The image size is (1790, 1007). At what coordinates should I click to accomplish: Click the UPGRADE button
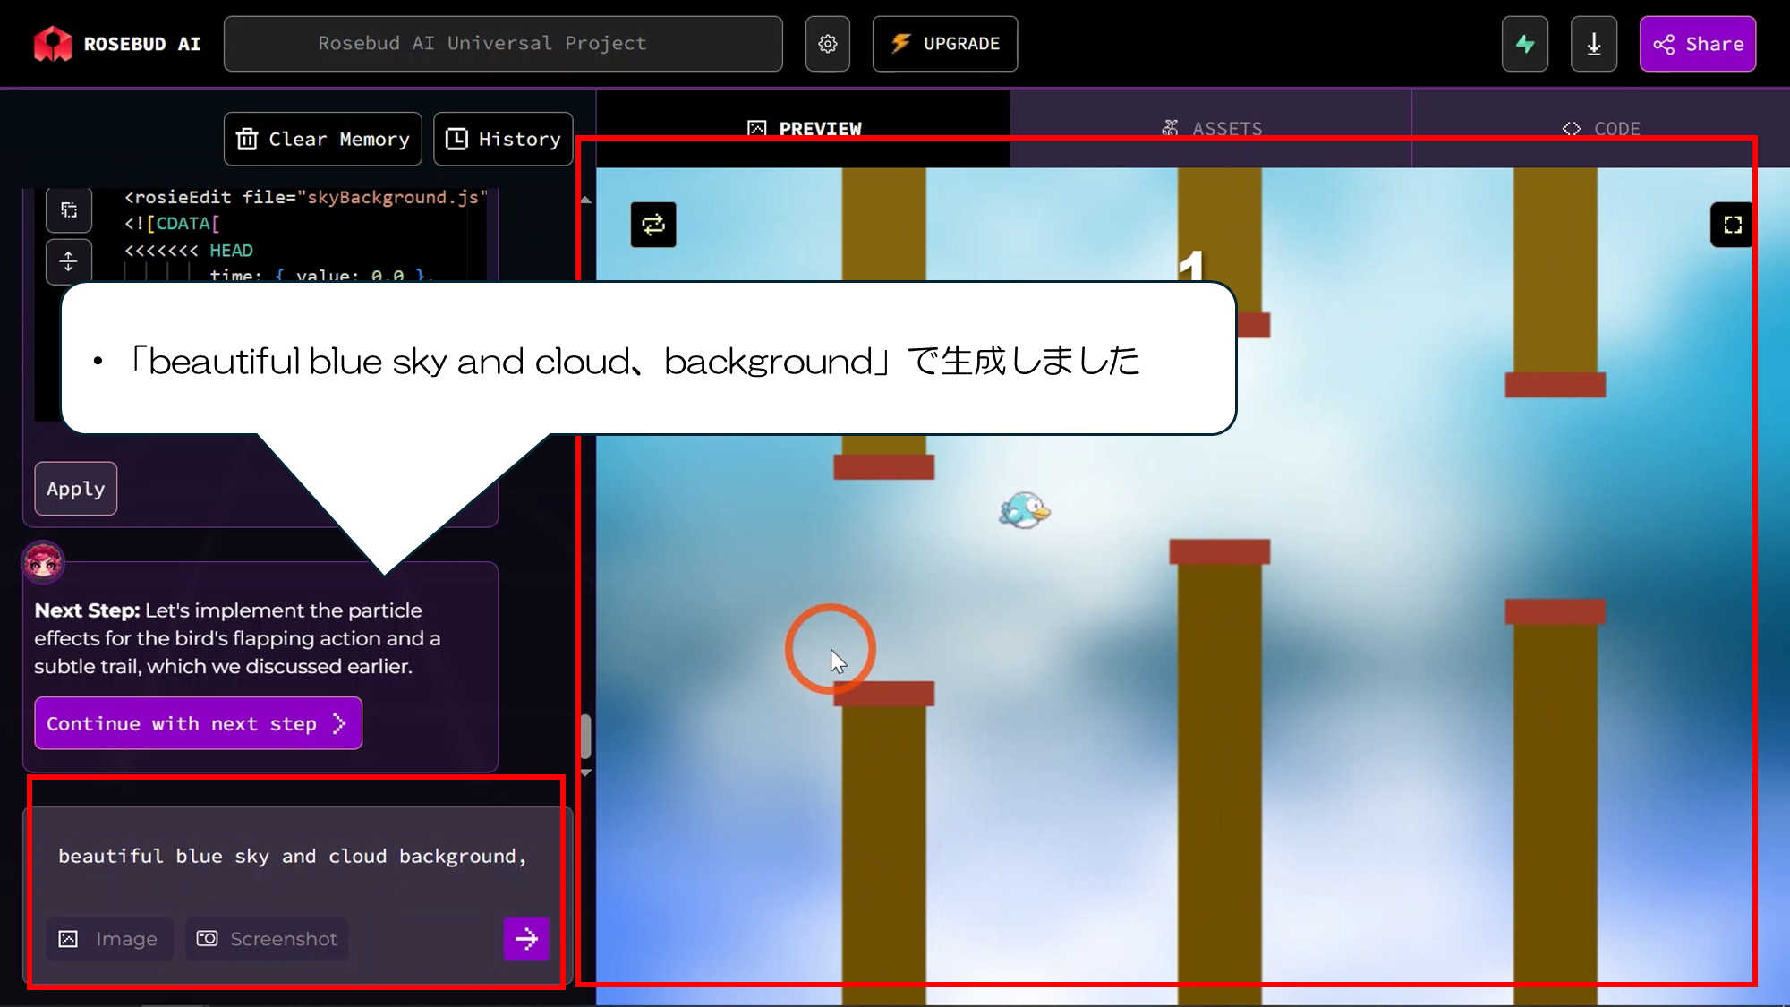[945, 44]
